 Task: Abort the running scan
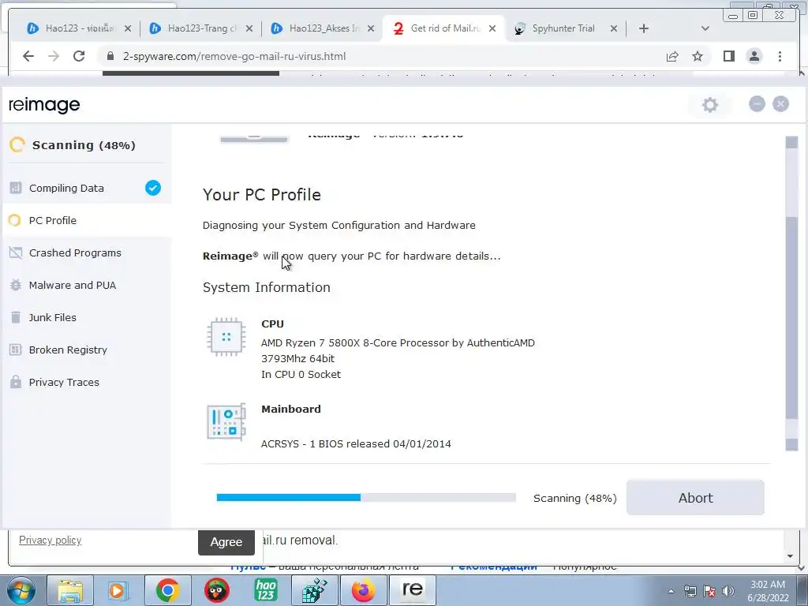(695, 498)
